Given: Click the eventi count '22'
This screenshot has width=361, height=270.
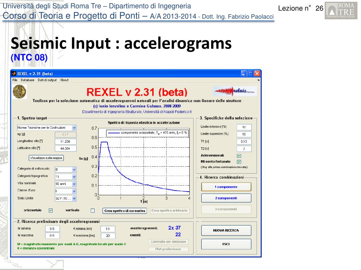Looking at the screenshot, I should 178,234.
